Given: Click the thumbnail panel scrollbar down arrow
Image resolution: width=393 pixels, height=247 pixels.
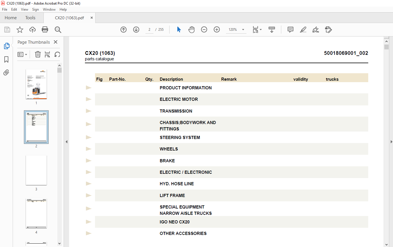Looking at the screenshot, I should tap(59, 243).
